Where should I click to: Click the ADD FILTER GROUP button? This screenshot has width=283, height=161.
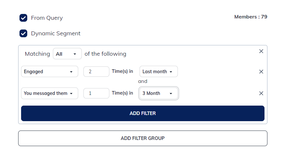(x=142, y=138)
